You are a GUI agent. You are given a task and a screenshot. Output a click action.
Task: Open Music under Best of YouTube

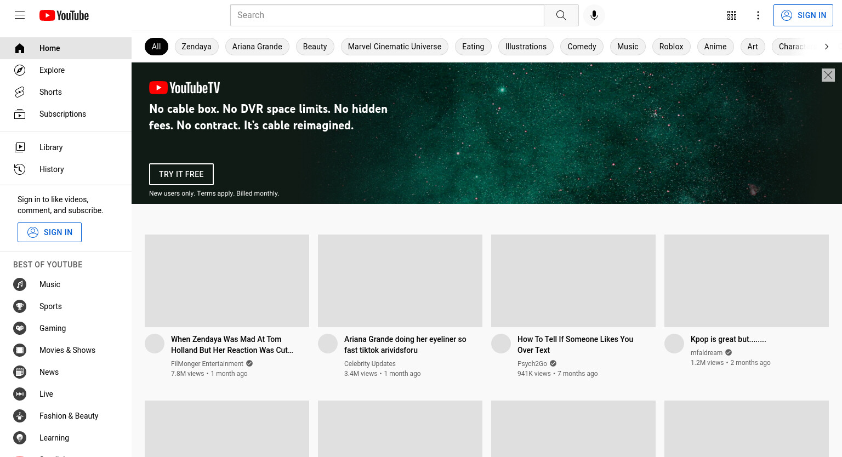pyautogui.click(x=66, y=284)
